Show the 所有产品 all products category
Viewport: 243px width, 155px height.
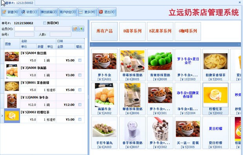point(104,31)
